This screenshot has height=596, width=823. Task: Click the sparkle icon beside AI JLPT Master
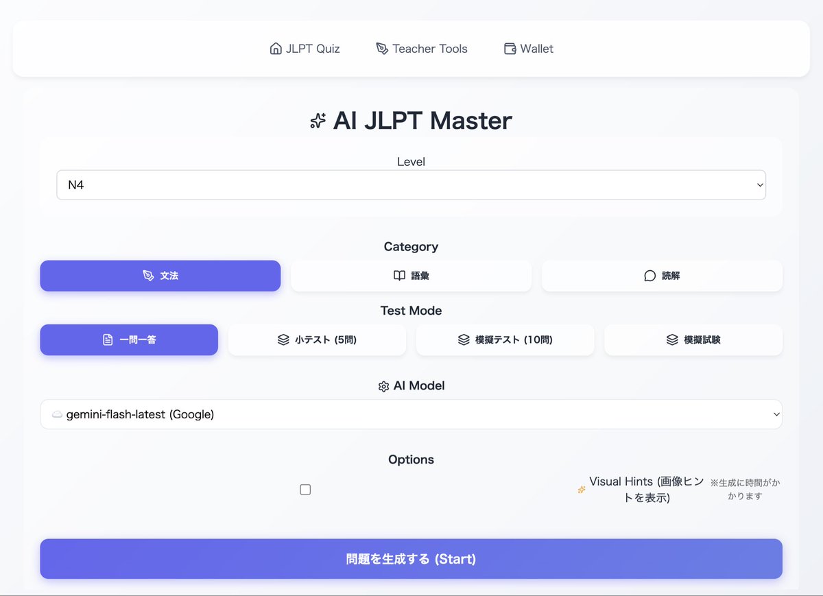(x=318, y=121)
